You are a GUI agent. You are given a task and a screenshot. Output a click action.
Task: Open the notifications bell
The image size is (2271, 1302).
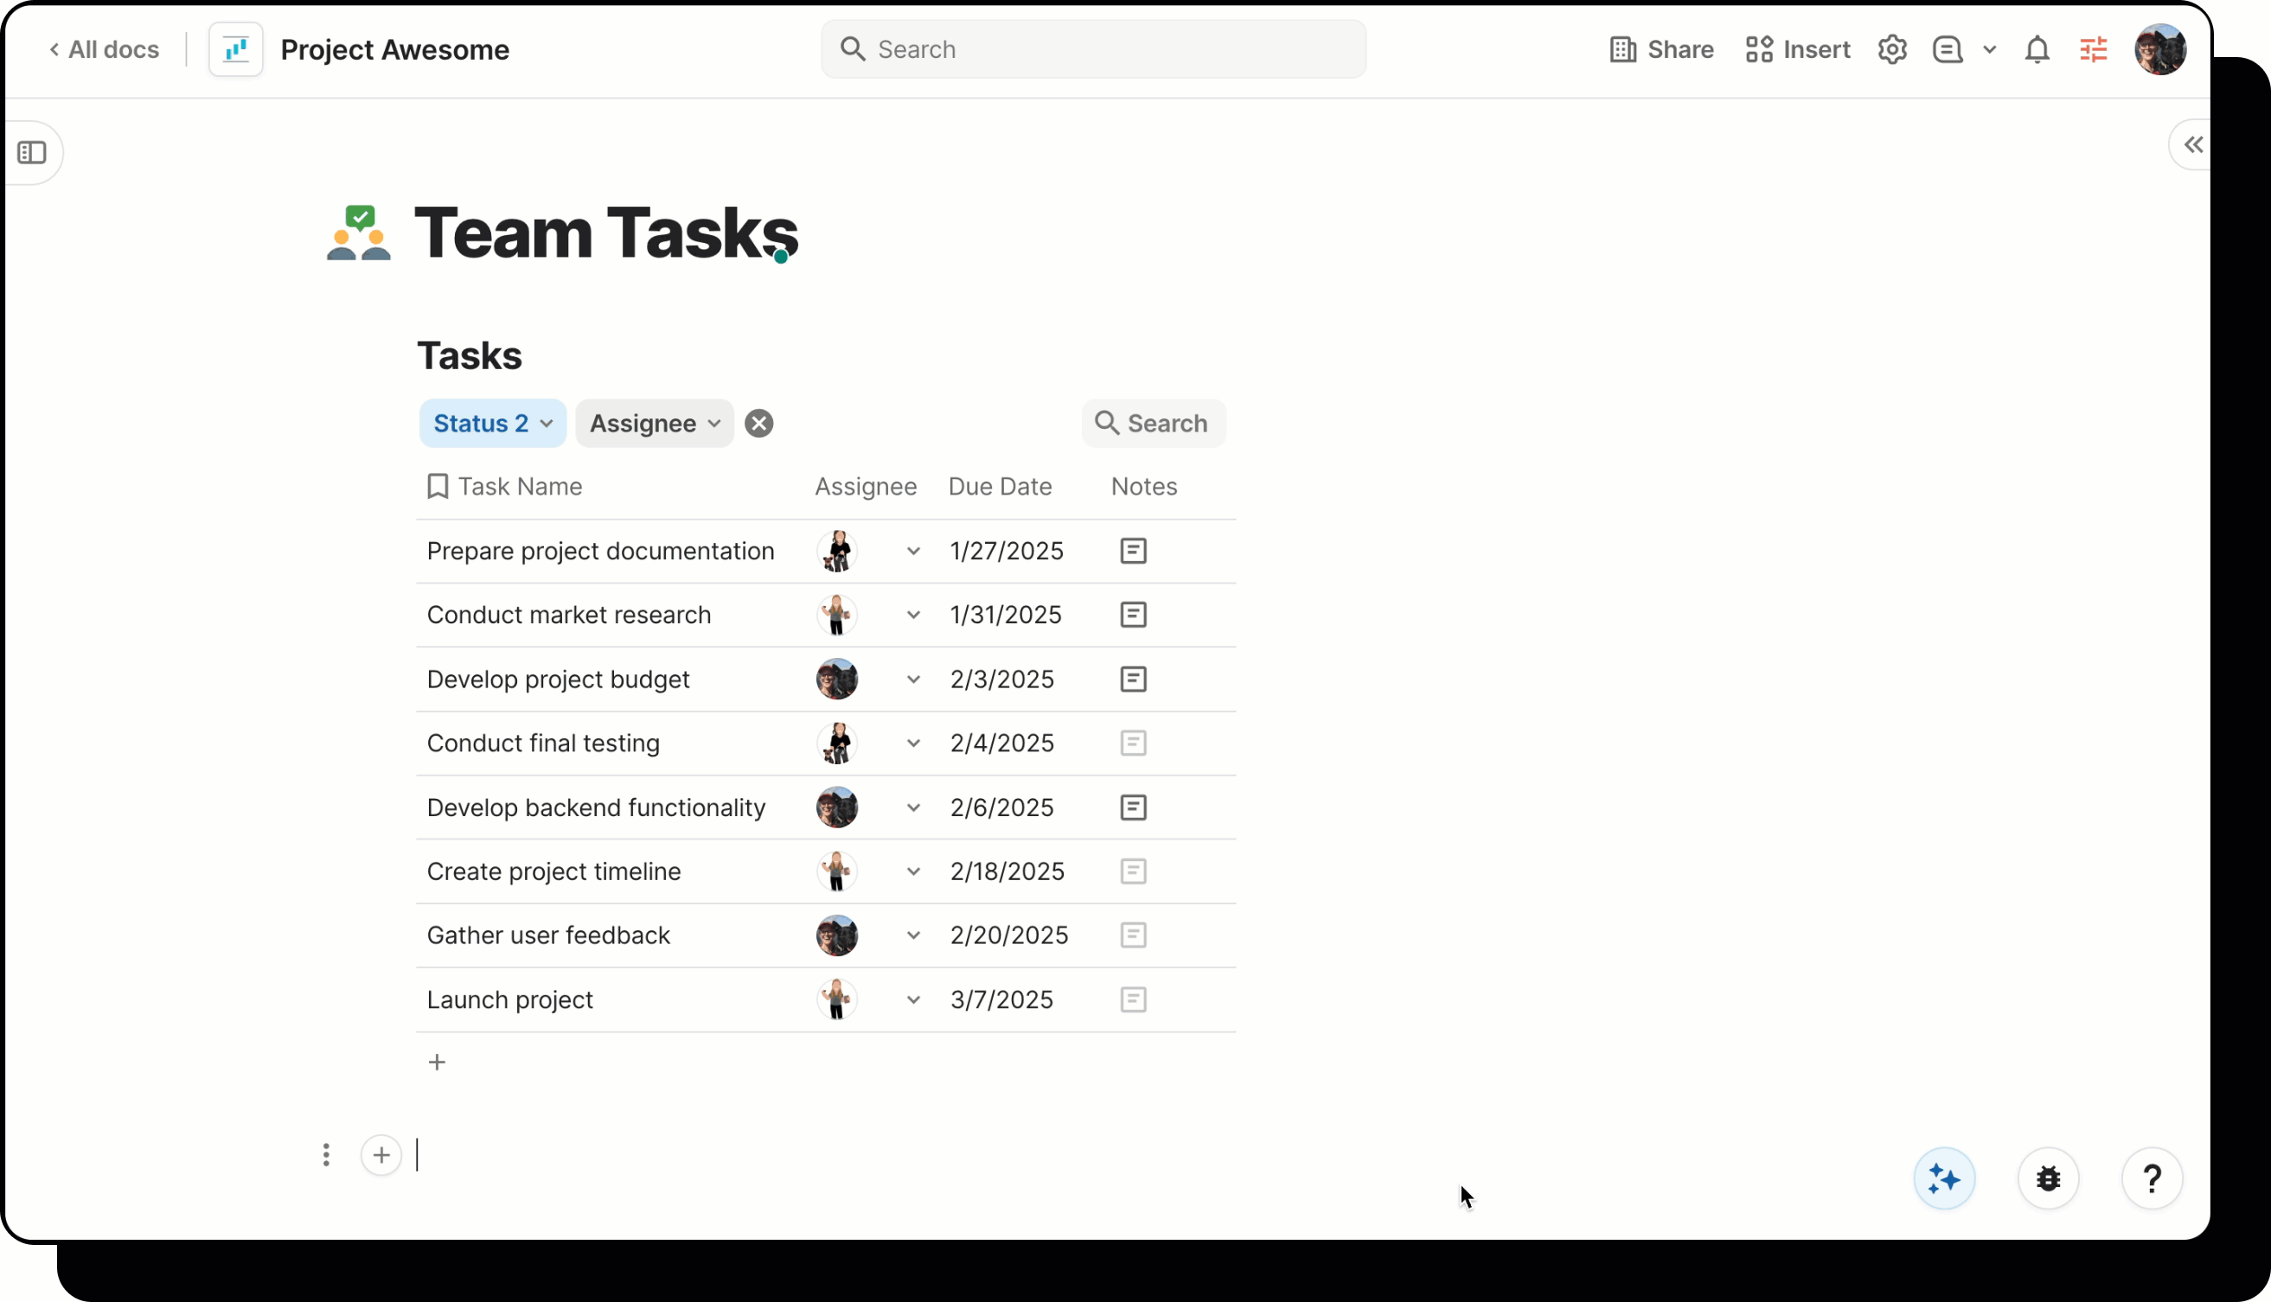[x=2037, y=49]
